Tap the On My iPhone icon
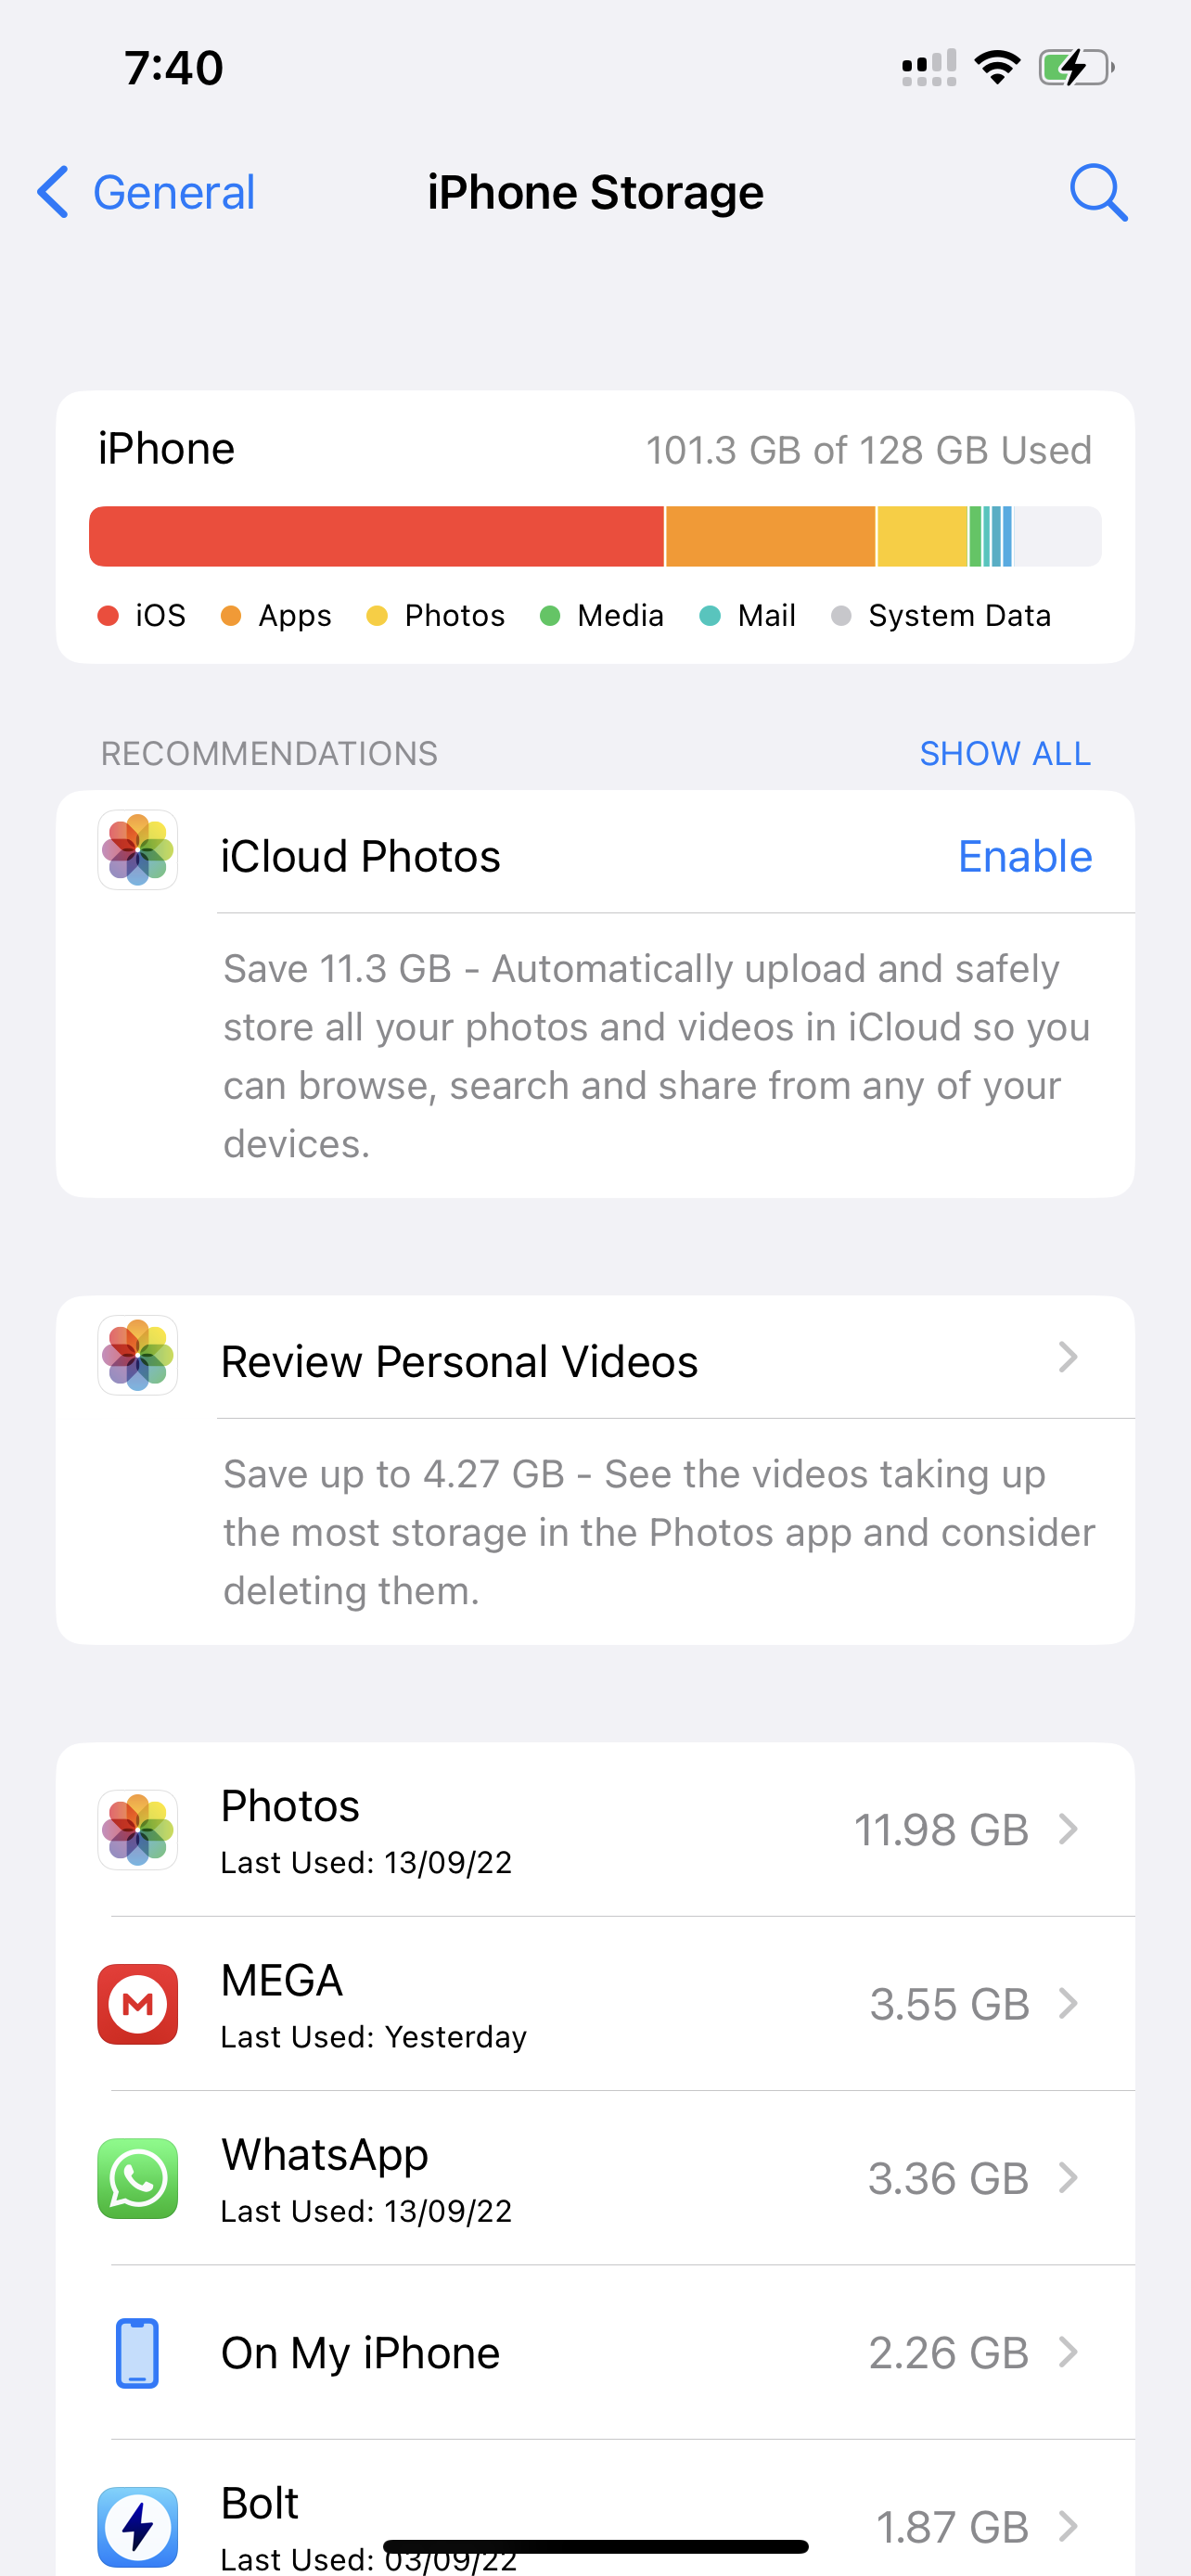Image resolution: width=1191 pixels, height=2576 pixels. [138, 2352]
